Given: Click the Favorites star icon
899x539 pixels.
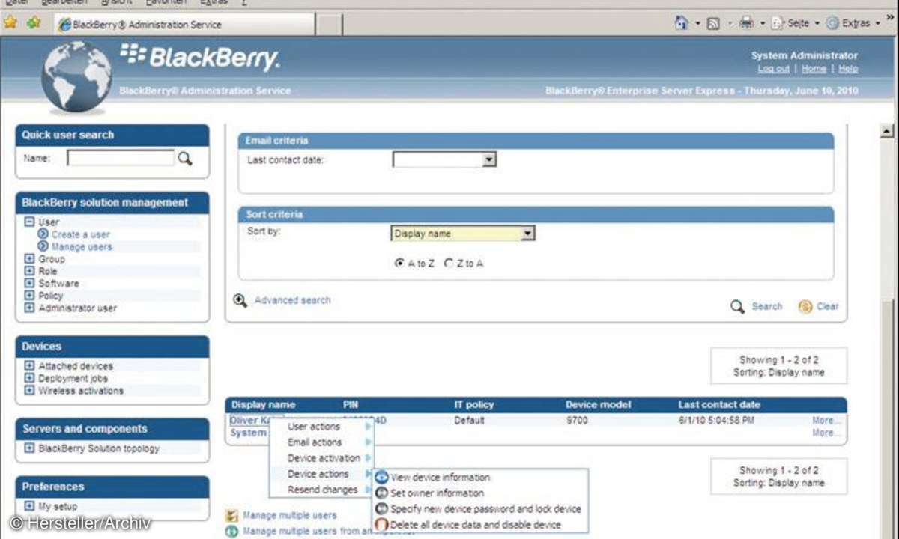Looking at the screenshot, I should pos(10,22).
